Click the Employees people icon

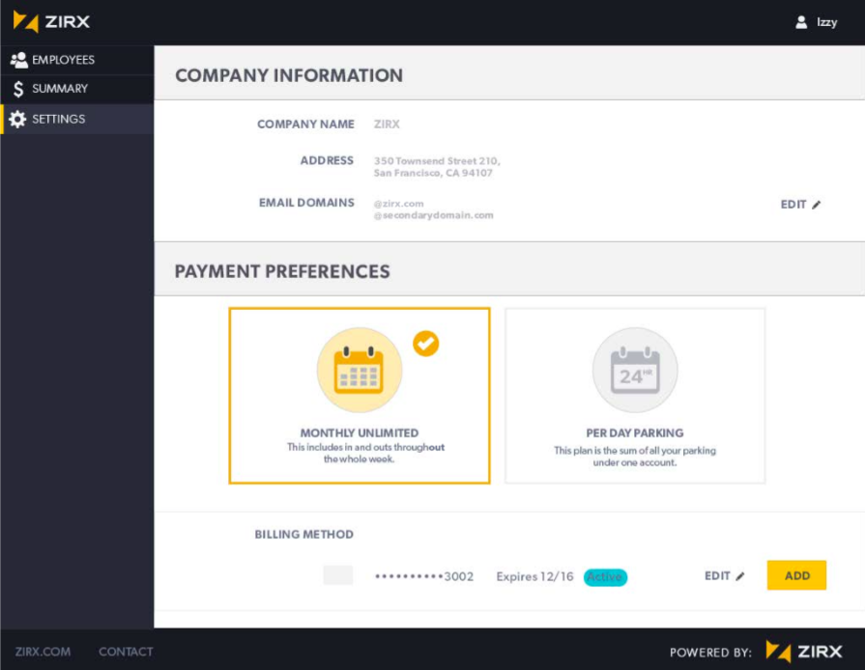coord(18,60)
